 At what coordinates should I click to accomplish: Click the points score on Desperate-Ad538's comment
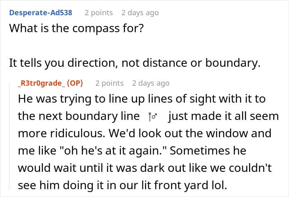[x=99, y=13]
